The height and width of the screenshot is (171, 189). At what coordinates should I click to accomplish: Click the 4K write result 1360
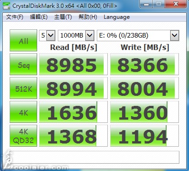coord(145,112)
